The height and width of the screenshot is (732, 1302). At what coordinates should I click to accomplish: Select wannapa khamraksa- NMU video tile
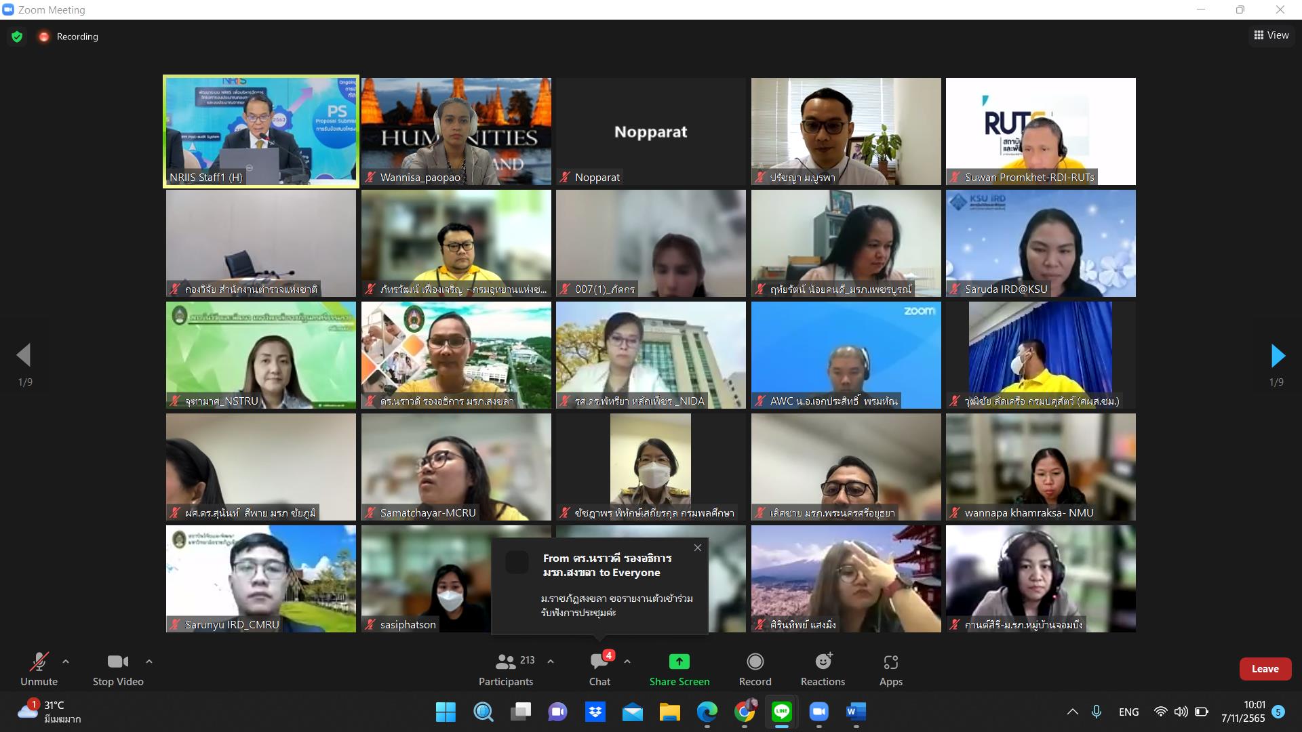[x=1041, y=467]
